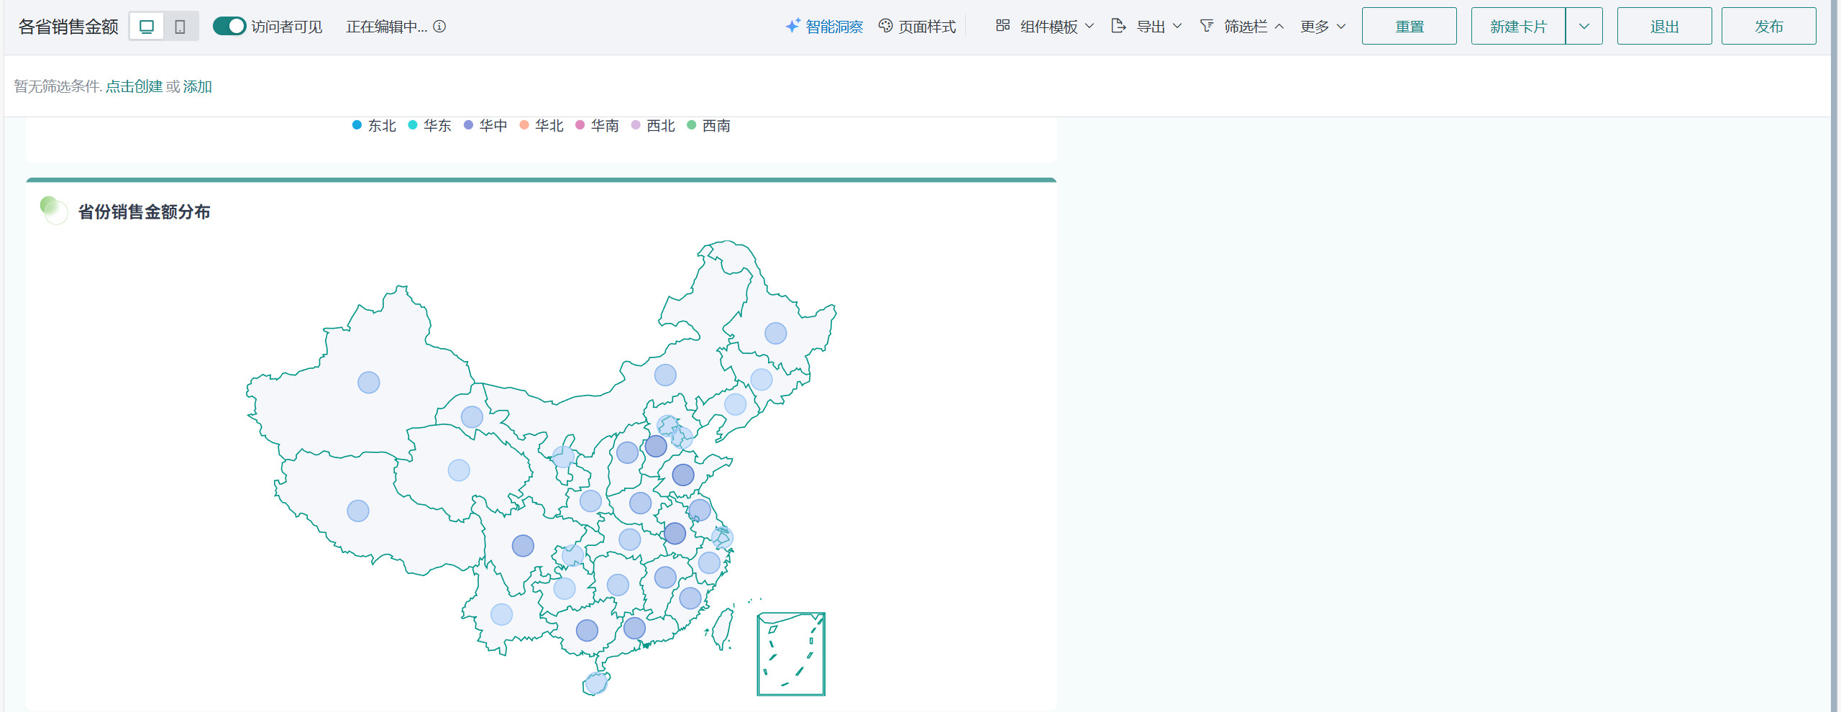This screenshot has width=1841, height=712.
Task: Click the 发布 publish button
Action: [x=1768, y=27]
